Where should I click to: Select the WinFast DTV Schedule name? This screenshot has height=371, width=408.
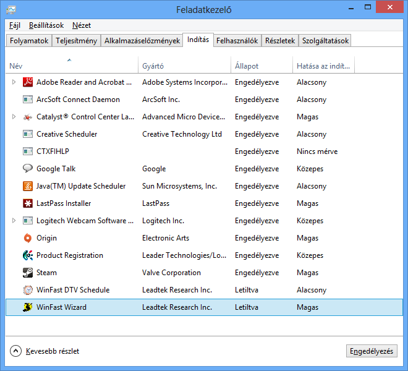click(73, 290)
